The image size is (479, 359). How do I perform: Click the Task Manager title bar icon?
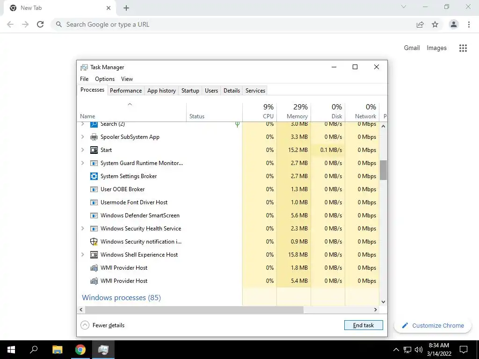pos(84,67)
